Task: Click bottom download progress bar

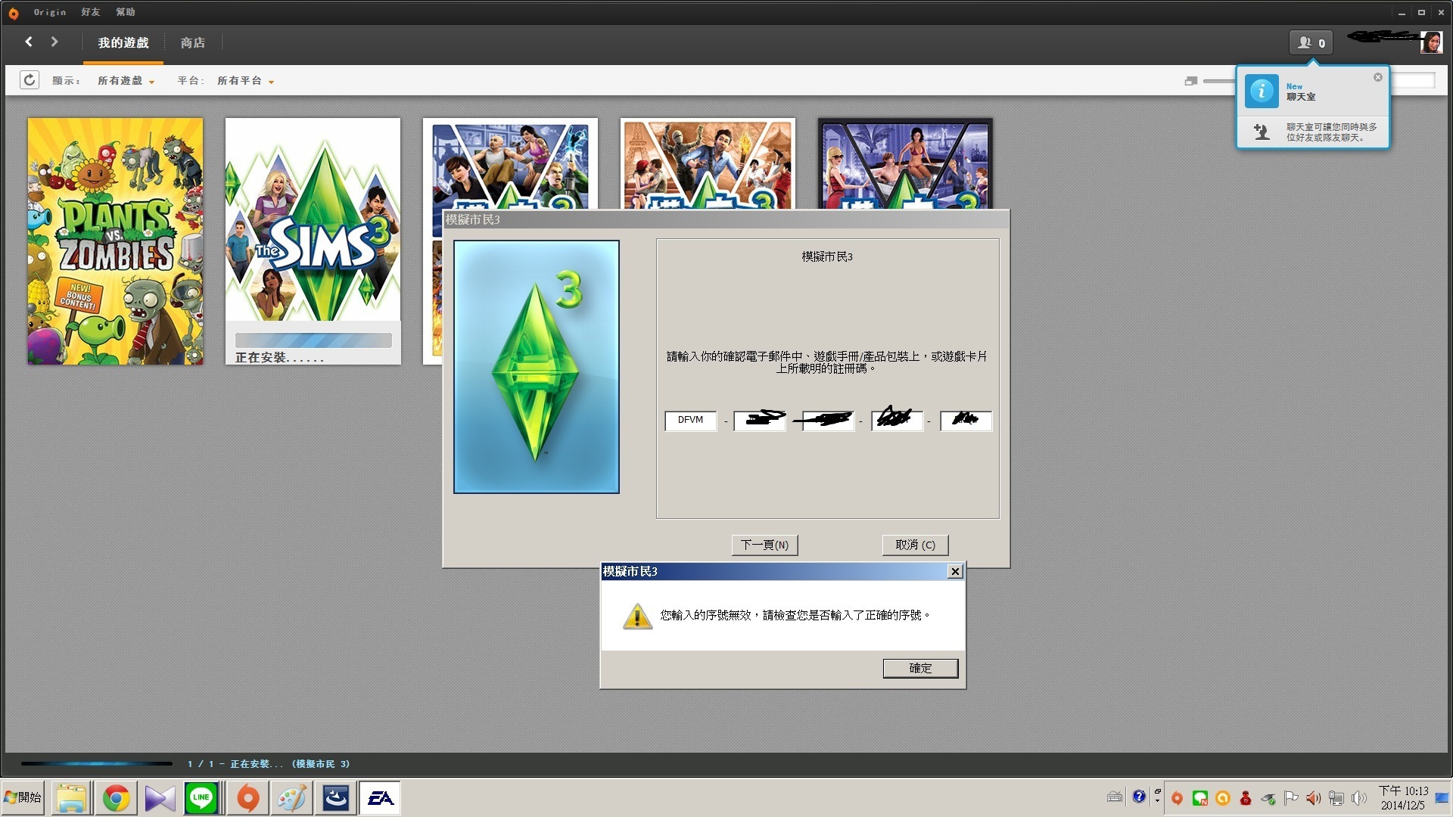Action: pyautogui.click(x=97, y=764)
